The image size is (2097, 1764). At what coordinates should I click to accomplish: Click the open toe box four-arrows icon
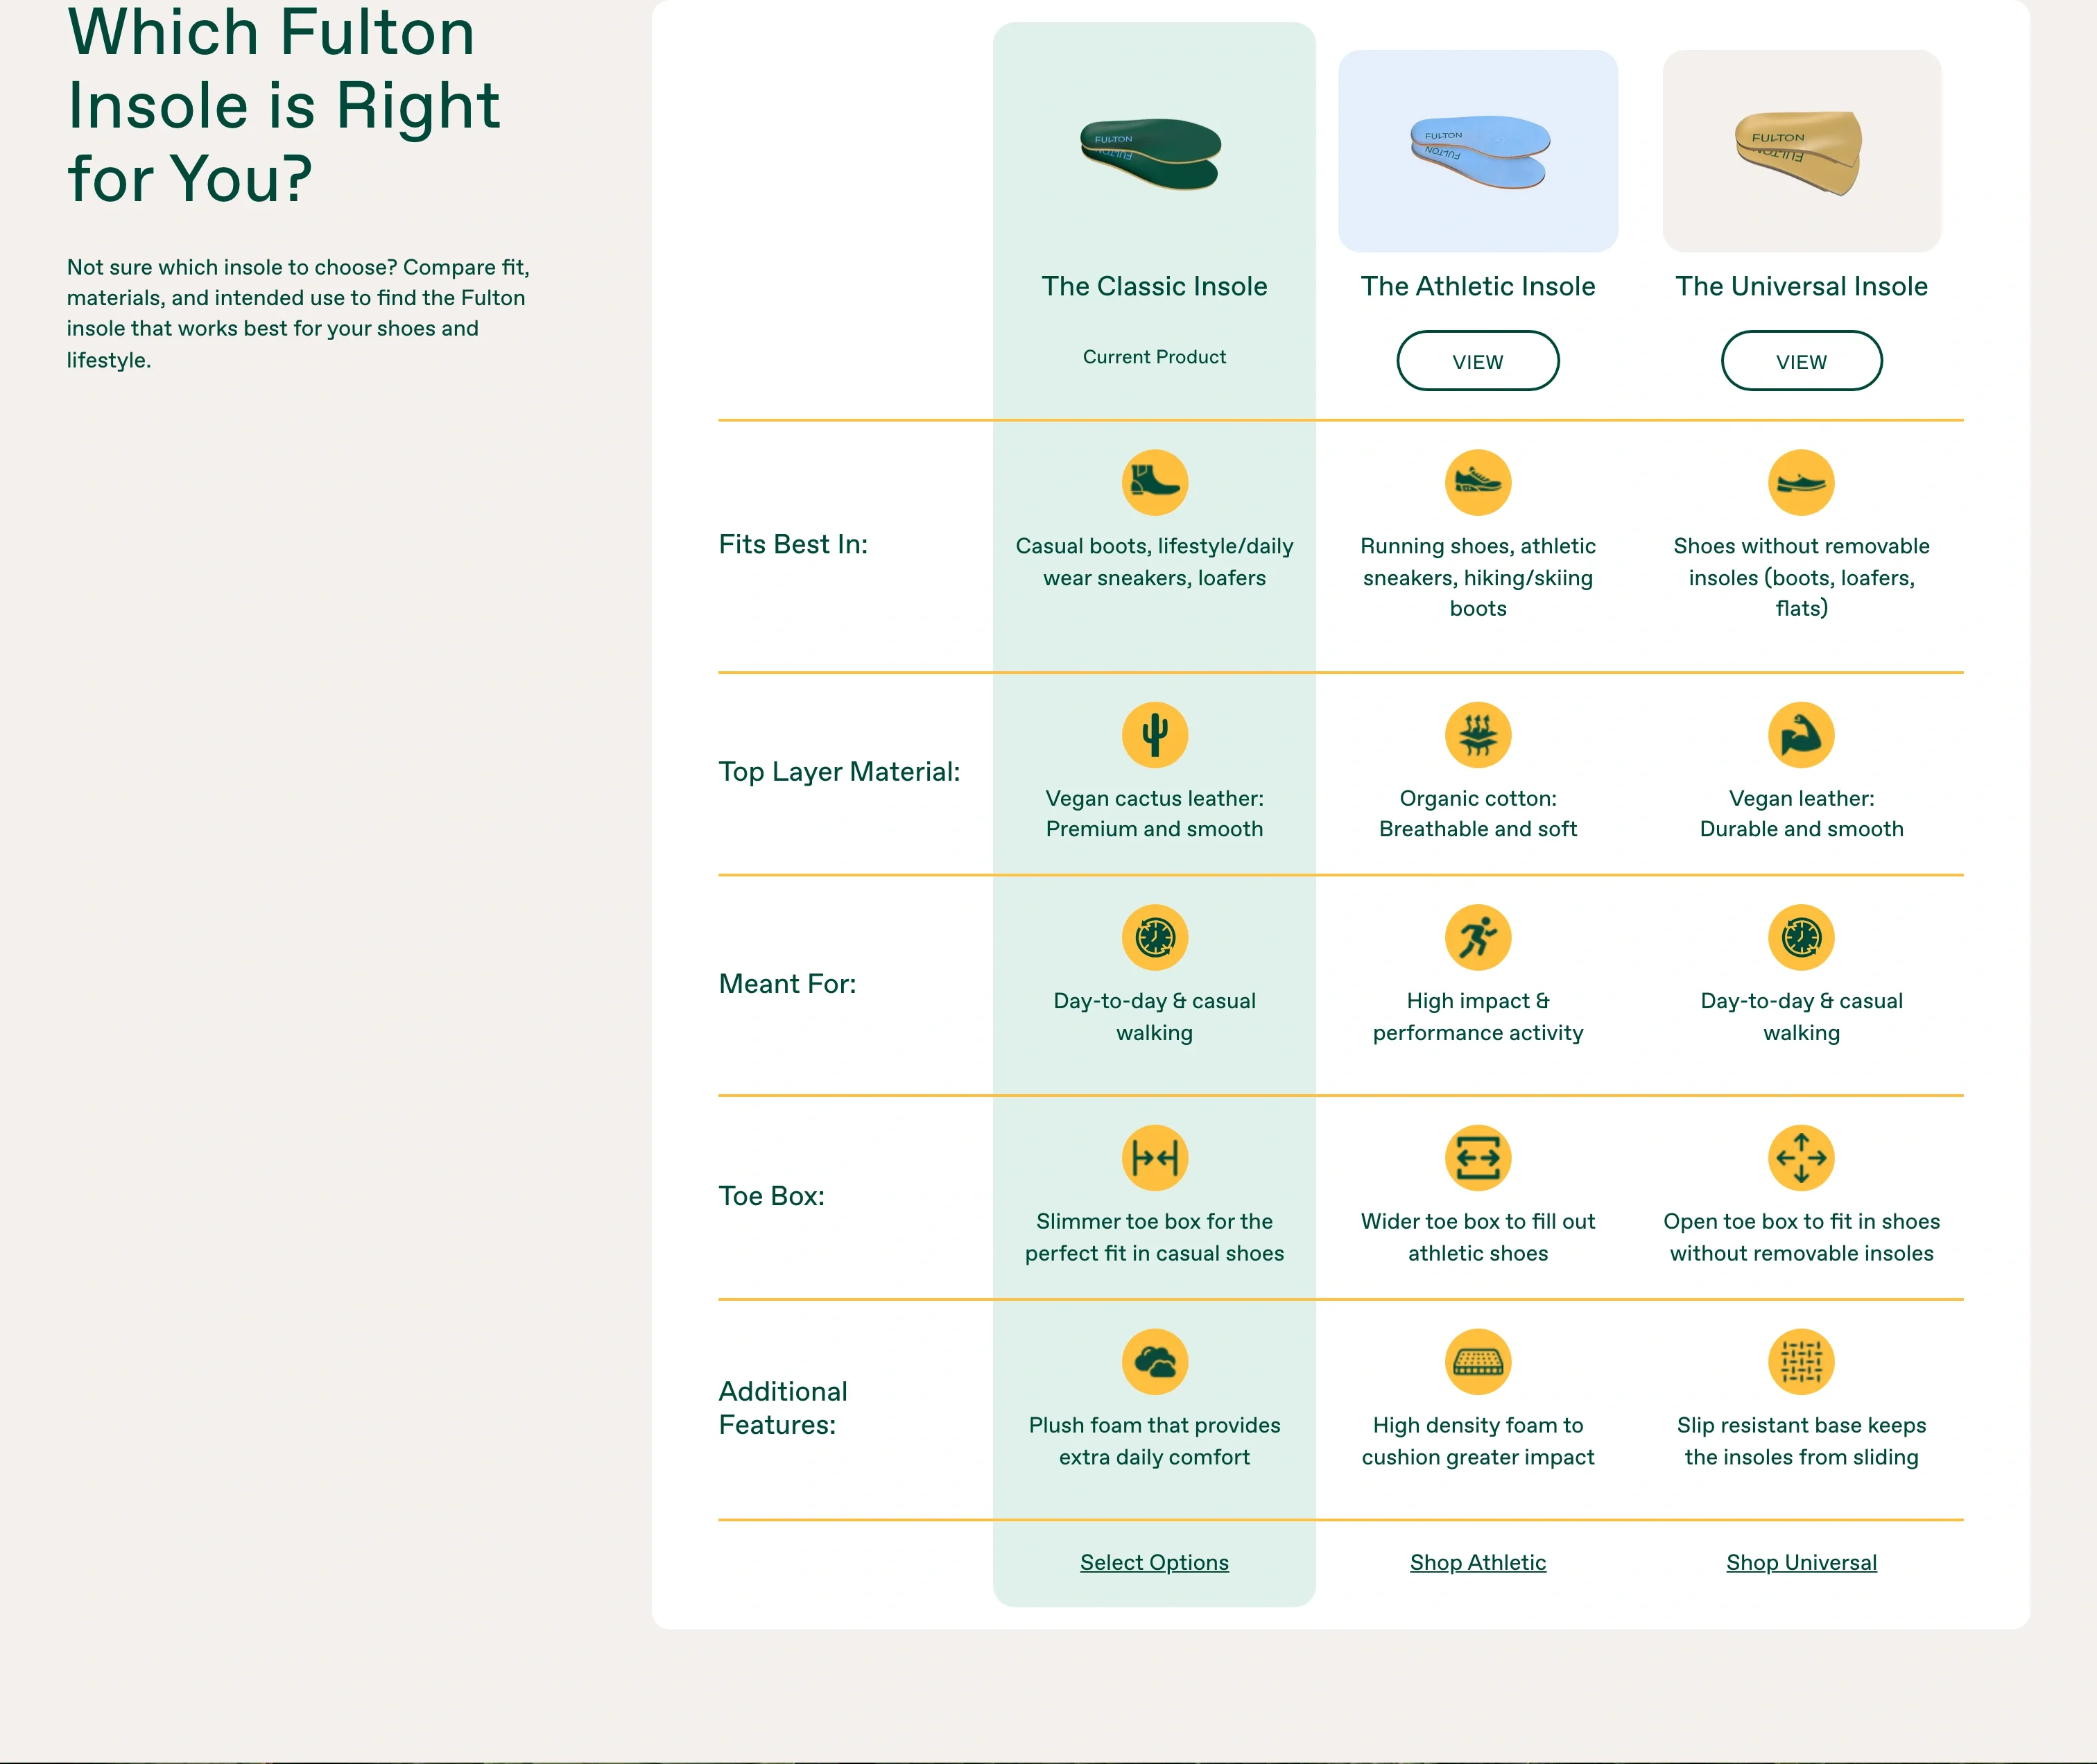click(1800, 1158)
